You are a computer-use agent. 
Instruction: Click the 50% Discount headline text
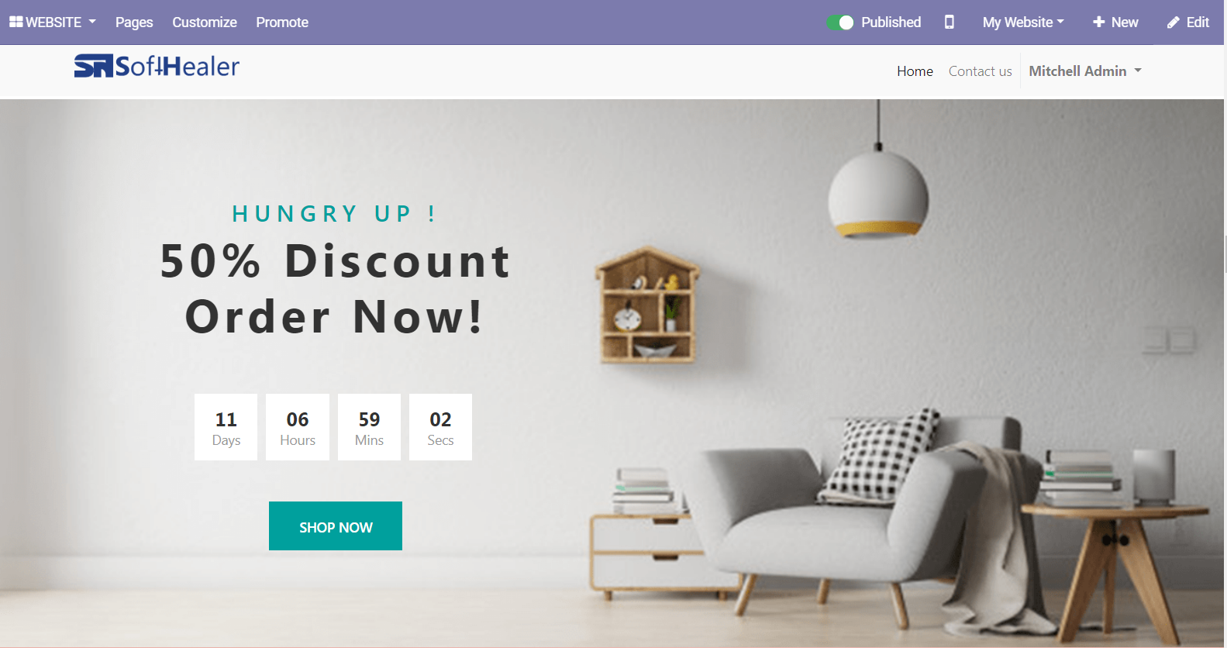click(335, 260)
